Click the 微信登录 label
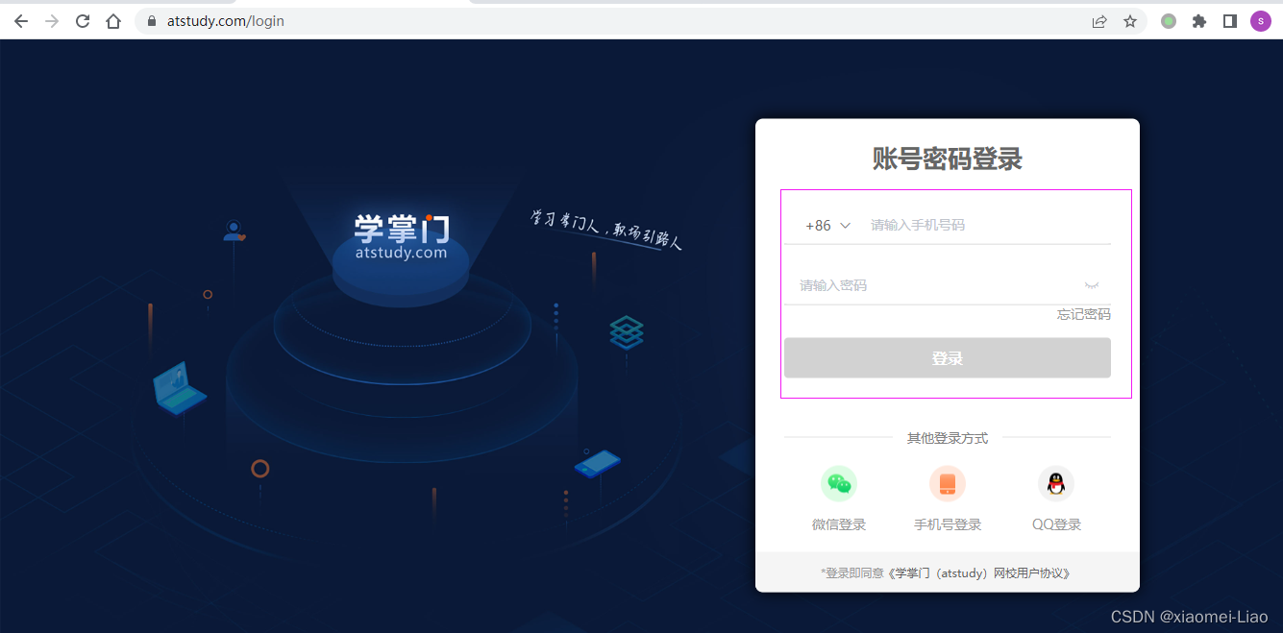This screenshot has height=633, width=1283. 839,524
